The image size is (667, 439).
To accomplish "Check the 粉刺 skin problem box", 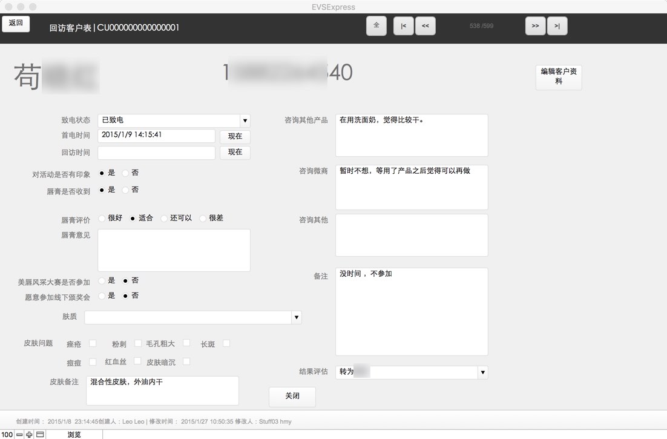I will pos(138,343).
